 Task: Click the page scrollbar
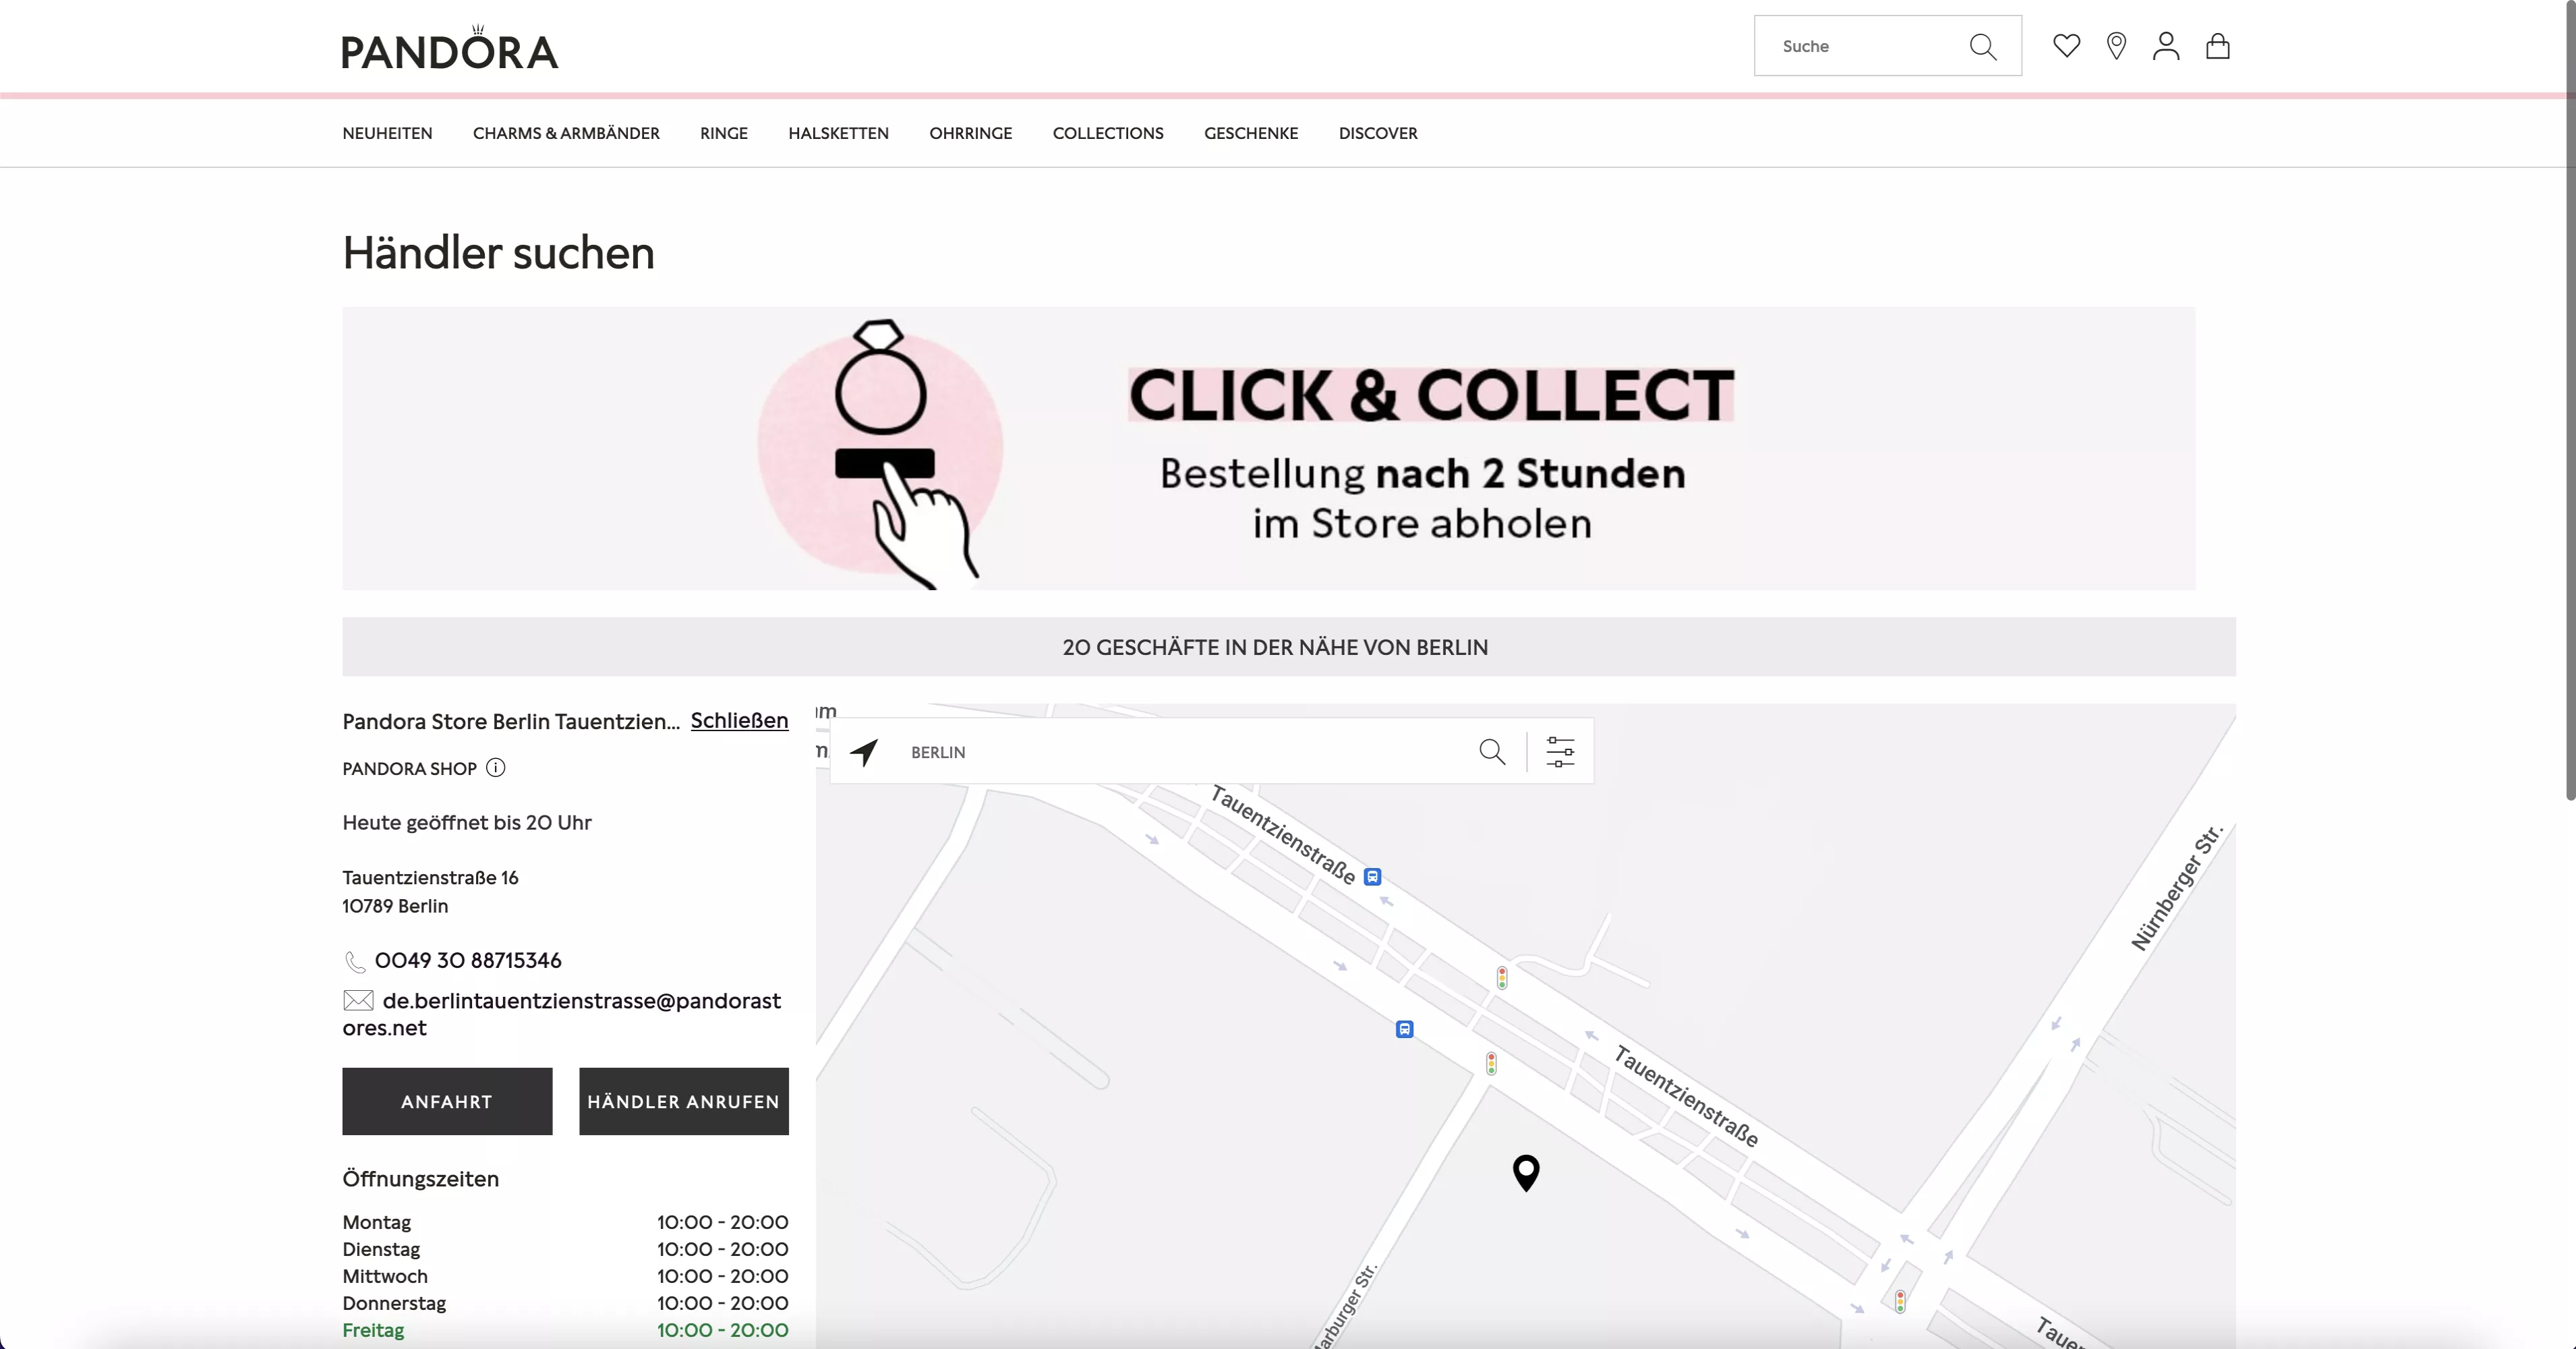2570,400
